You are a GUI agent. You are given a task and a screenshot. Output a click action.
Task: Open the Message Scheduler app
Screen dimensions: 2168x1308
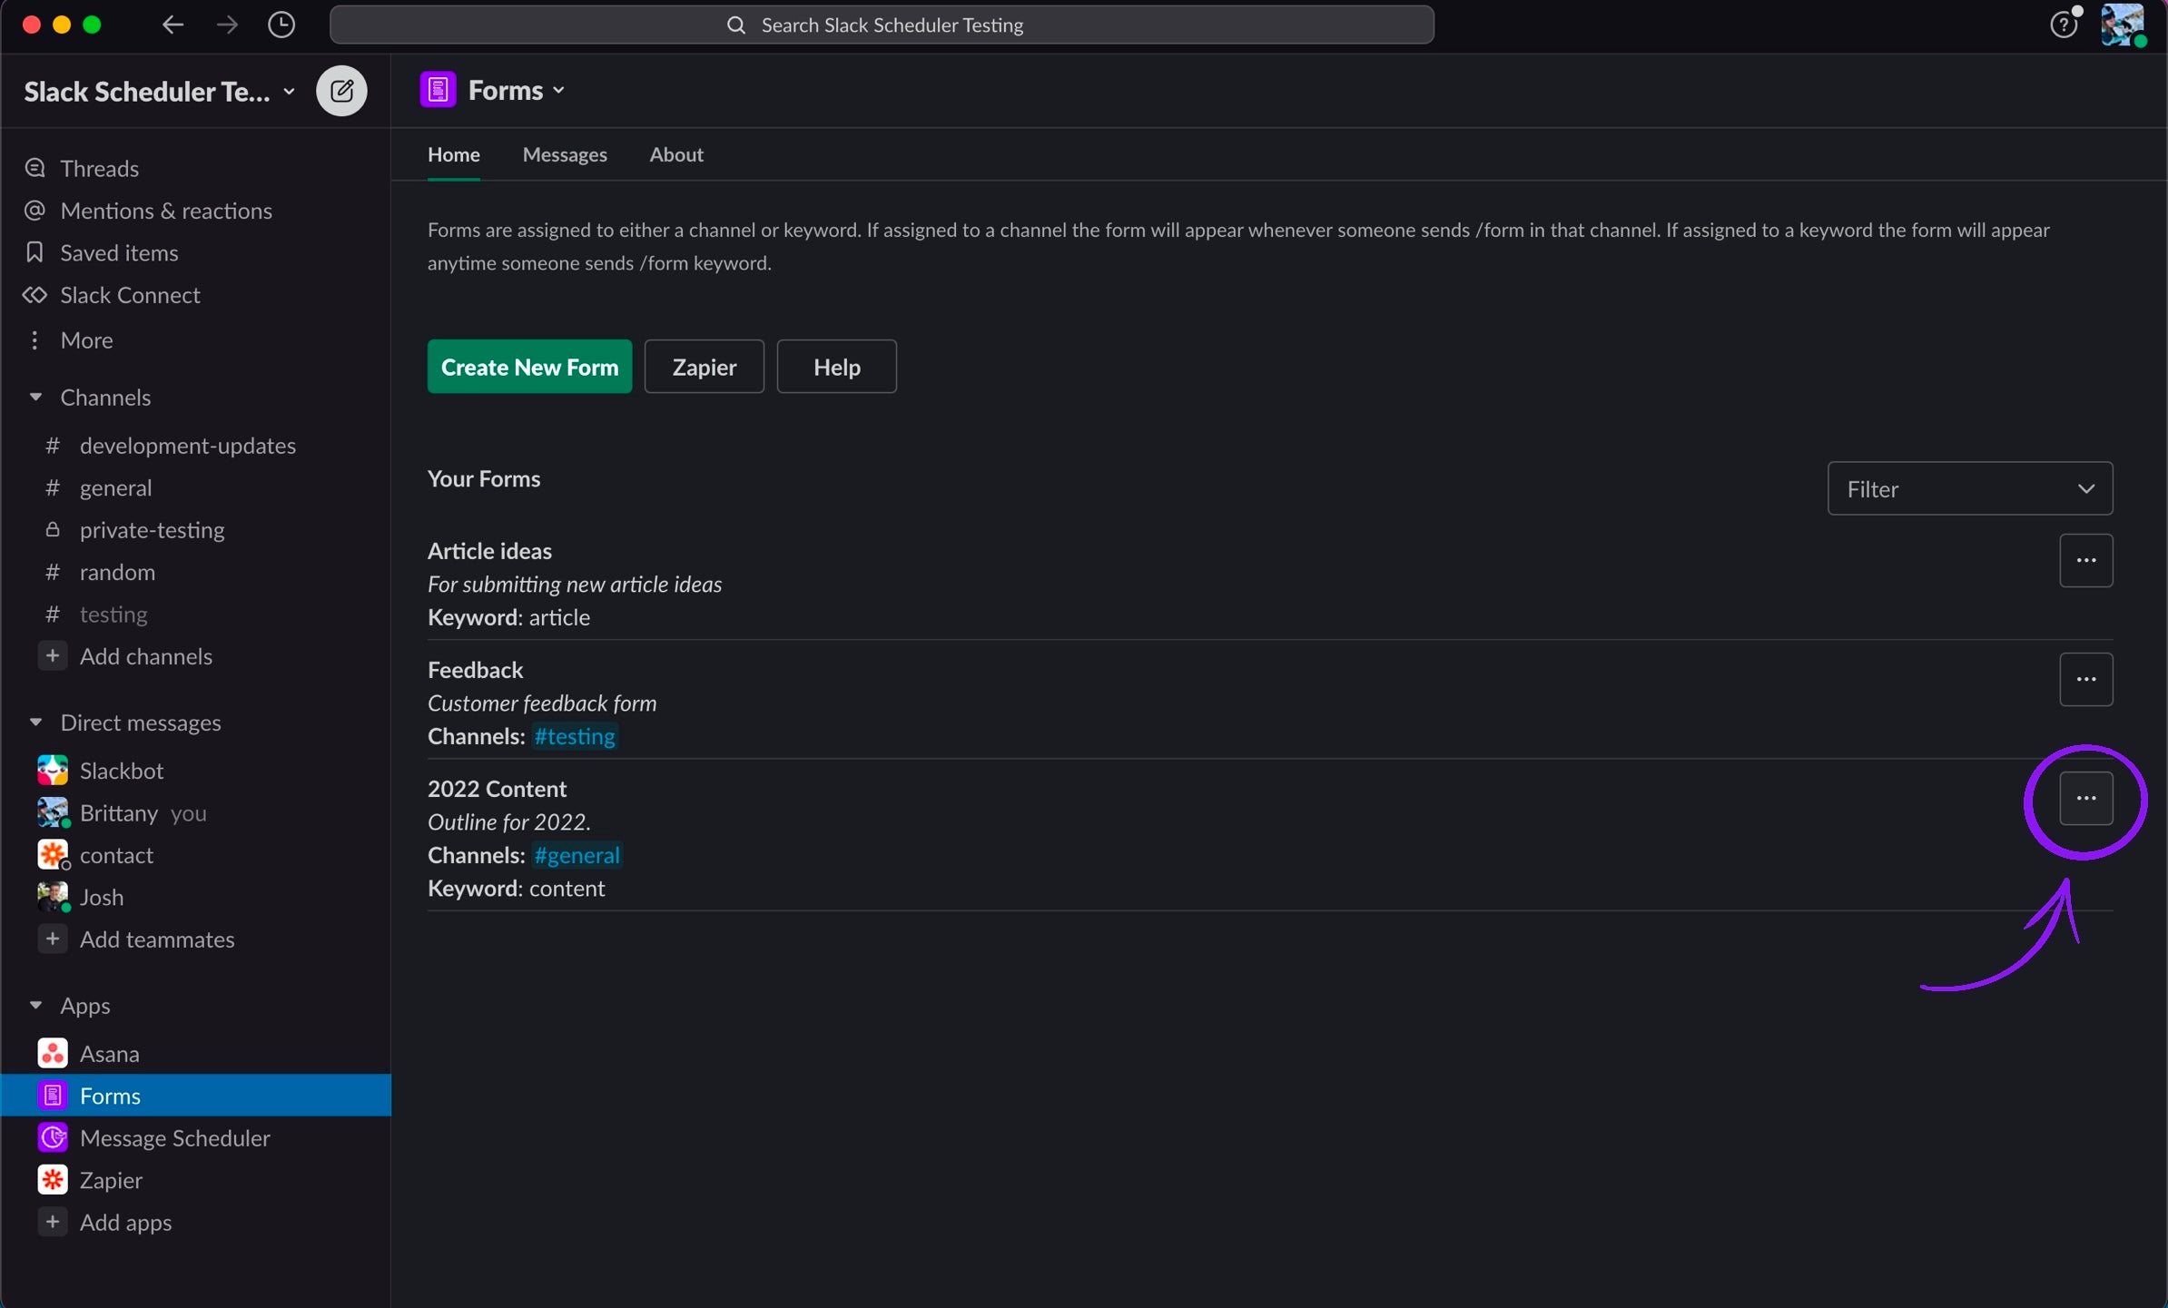pos(174,1137)
